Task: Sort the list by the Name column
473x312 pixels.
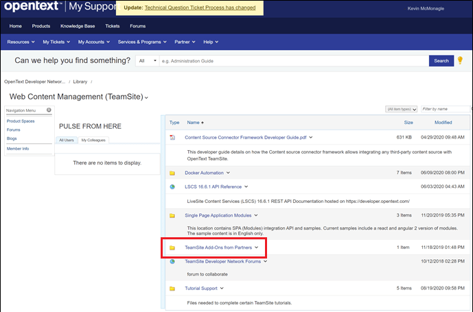Action: pos(193,122)
